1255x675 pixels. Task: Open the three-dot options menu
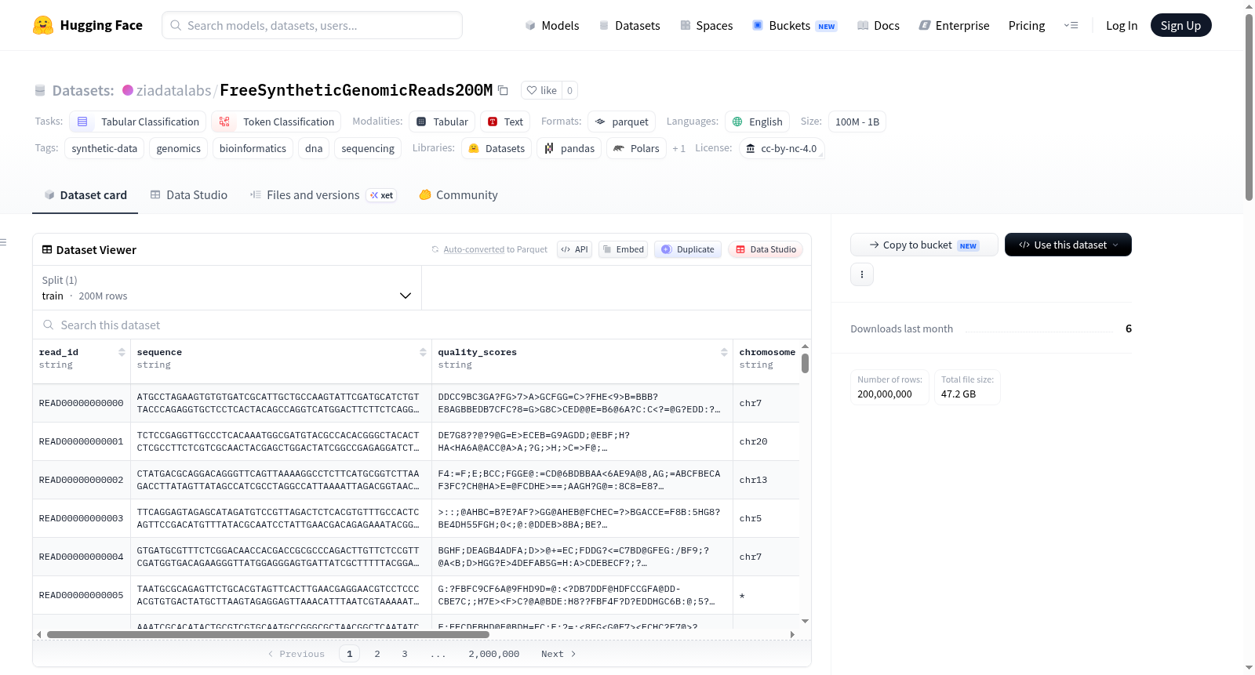862,274
